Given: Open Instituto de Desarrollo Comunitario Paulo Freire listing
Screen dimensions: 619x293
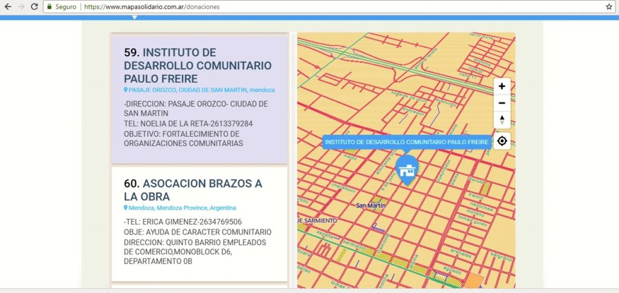Looking at the screenshot, I should click(197, 66).
